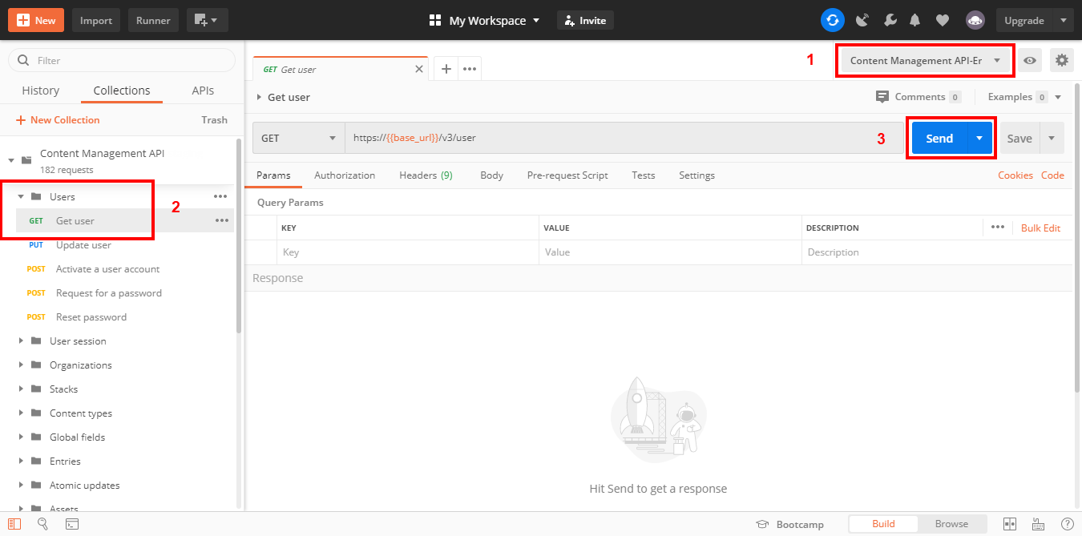Toggle Build mode
1082x536 pixels.
point(883,524)
